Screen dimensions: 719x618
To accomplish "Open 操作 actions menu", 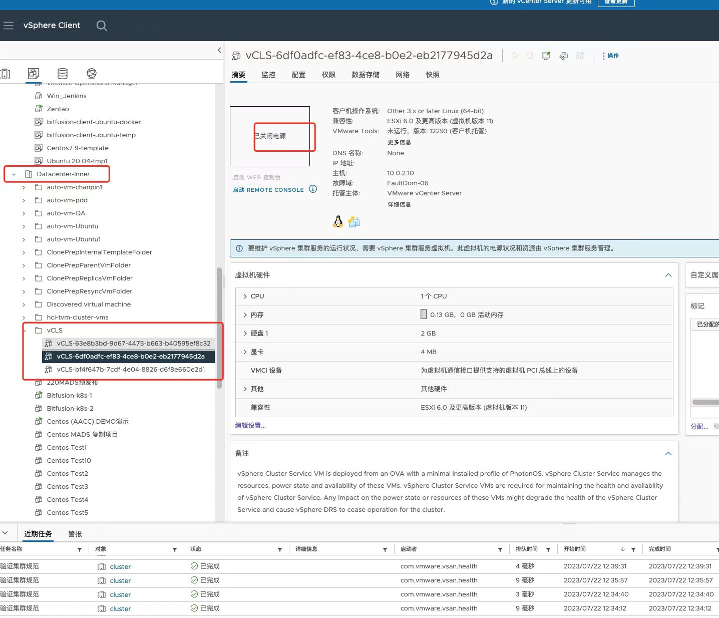I will (x=610, y=56).
